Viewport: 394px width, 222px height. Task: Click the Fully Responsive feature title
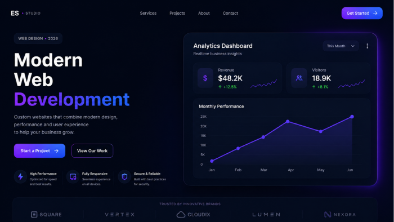(x=95, y=174)
